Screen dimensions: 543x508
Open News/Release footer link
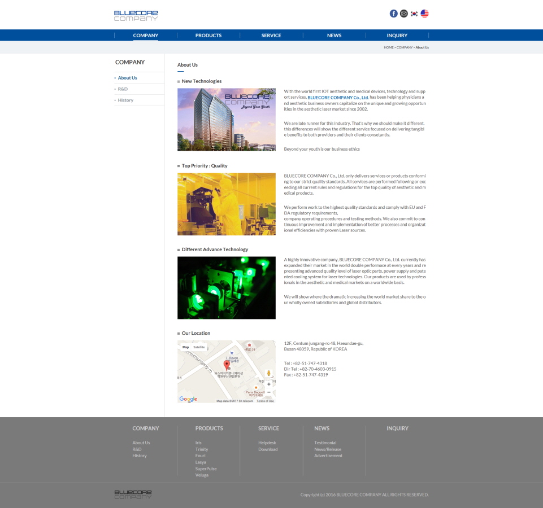[x=328, y=449]
